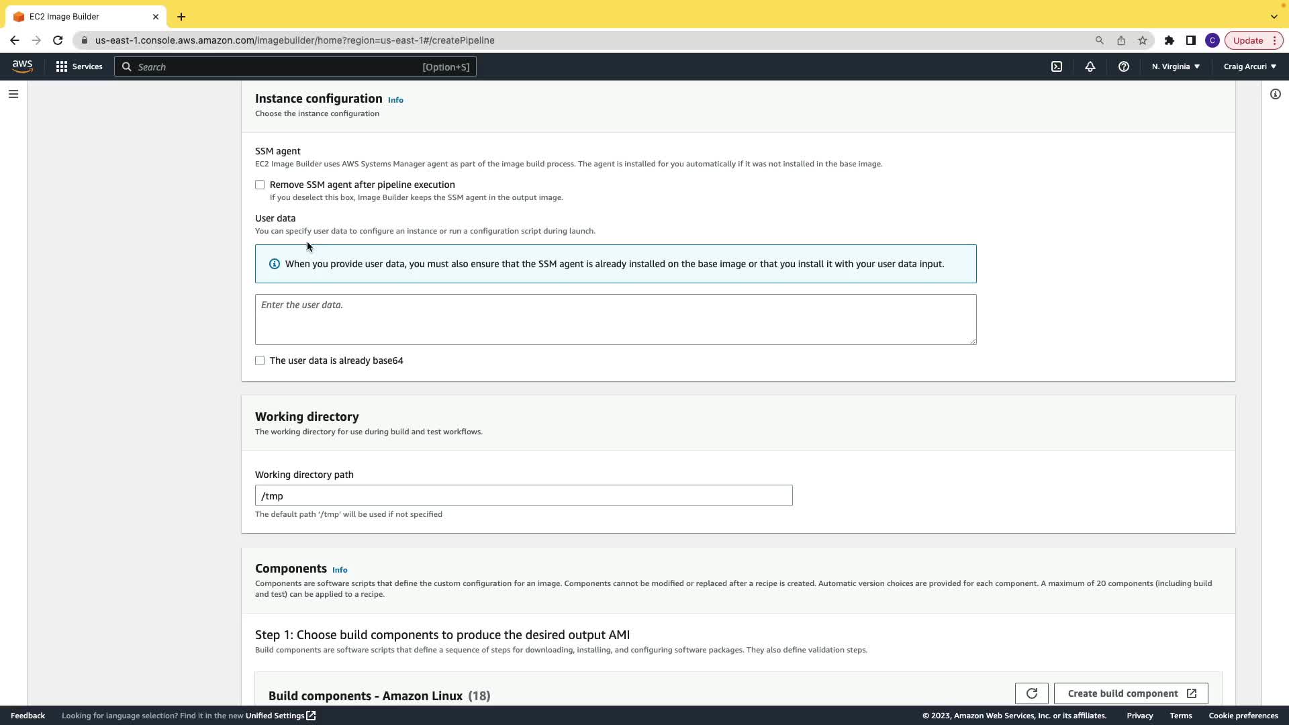Enable Remove SSM agent after pipeline execution

[260, 185]
